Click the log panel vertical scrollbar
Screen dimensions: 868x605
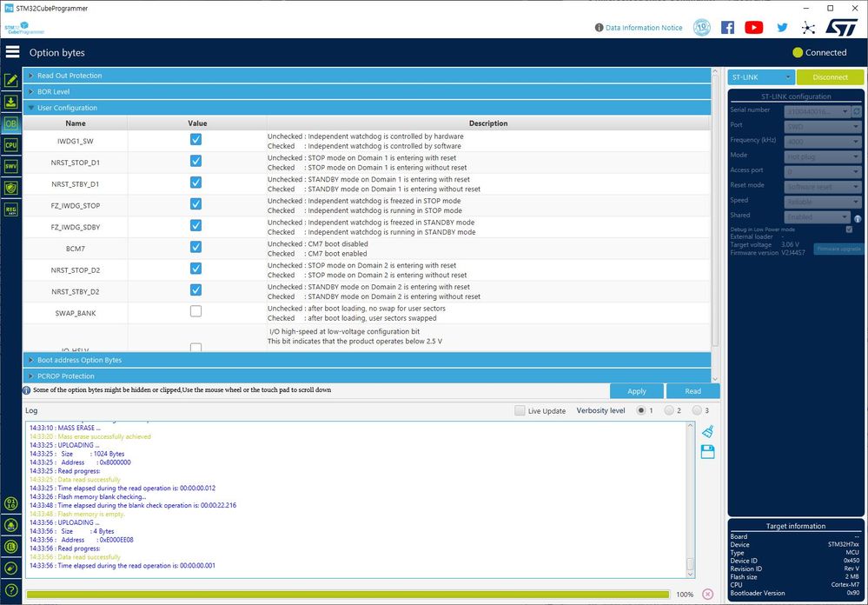(x=690, y=500)
